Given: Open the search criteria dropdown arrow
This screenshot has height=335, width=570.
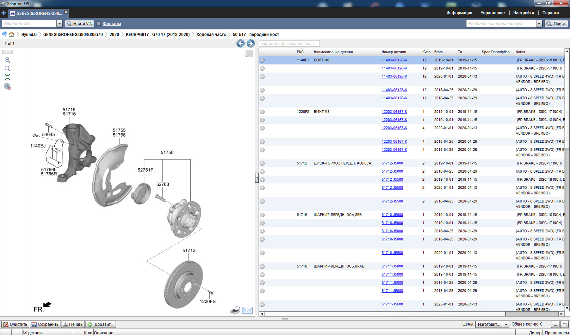Looking at the screenshot, I should [x=539, y=23].
